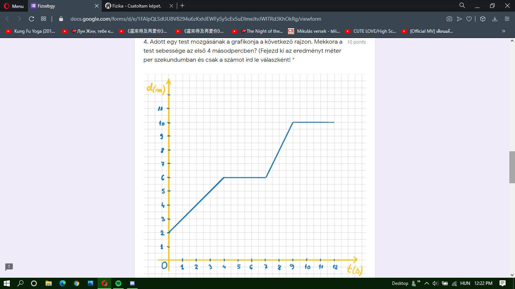This screenshot has width=515, height=289.
Task: Open the browser downloads icon
Action: [x=495, y=19]
